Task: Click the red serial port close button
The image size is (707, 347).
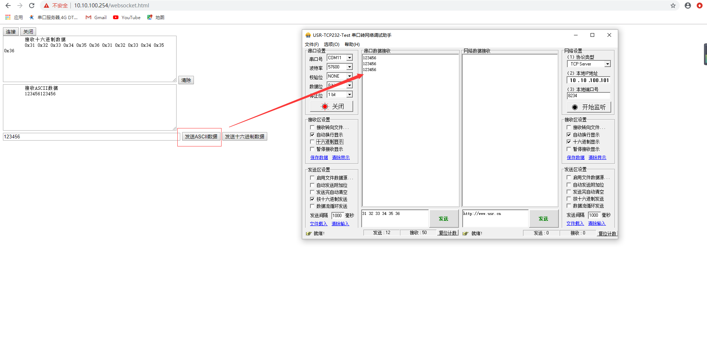Action: coord(331,106)
